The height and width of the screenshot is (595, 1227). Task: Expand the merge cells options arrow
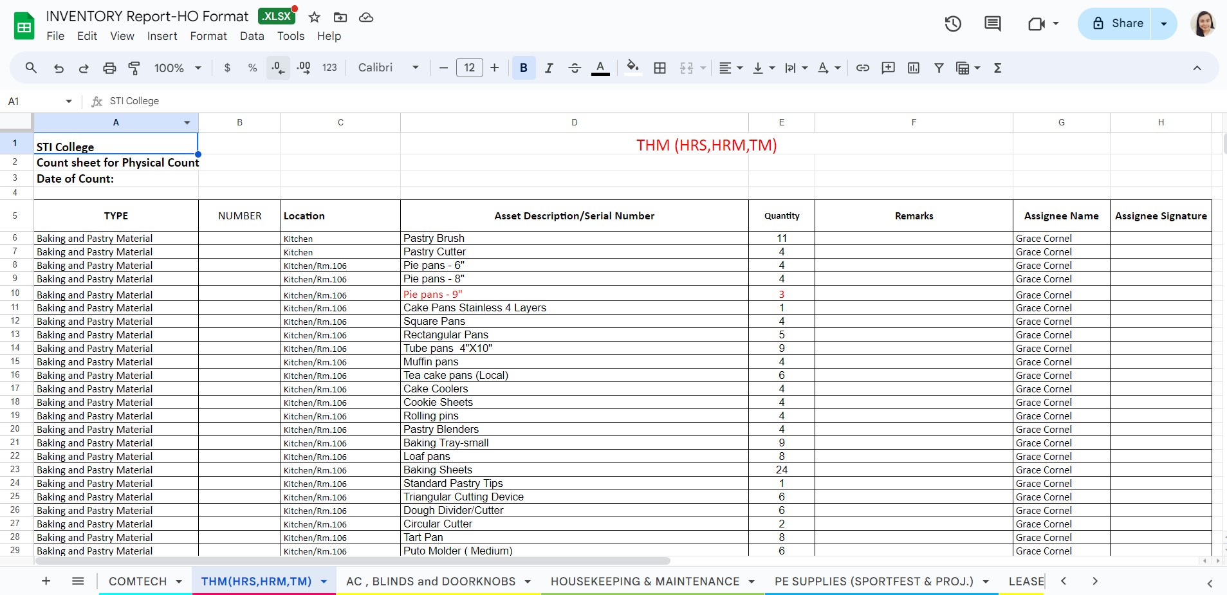pos(703,68)
